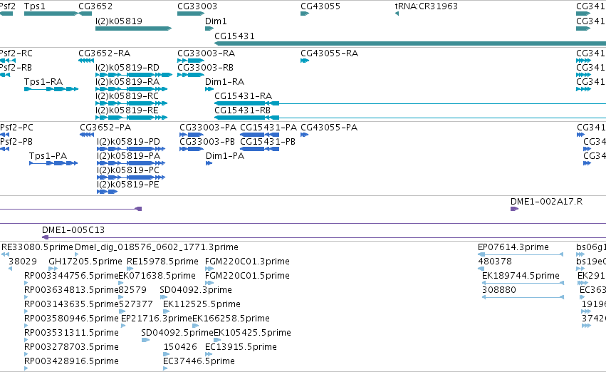
Task: Open the CG15431-PA CDS
Action: click(259, 135)
